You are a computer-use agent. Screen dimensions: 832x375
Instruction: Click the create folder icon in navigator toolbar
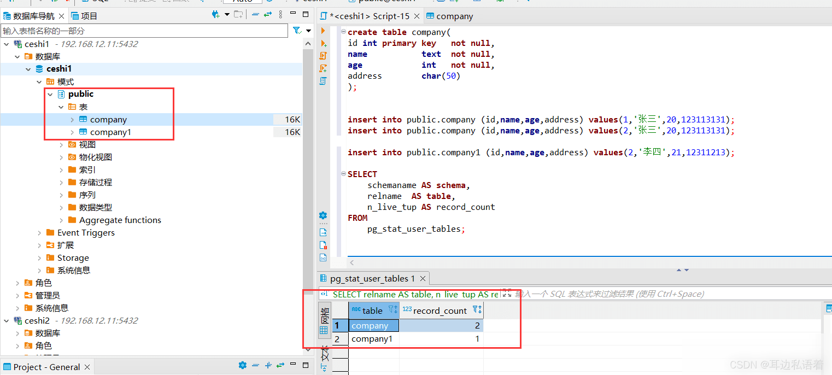click(238, 15)
